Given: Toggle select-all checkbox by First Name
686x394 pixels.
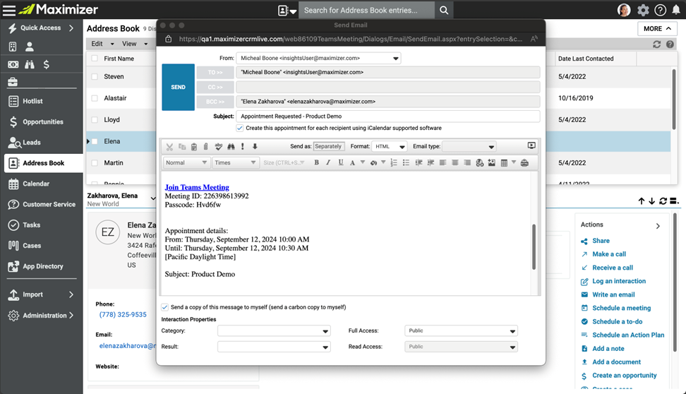Looking at the screenshot, I should click(x=95, y=58).
